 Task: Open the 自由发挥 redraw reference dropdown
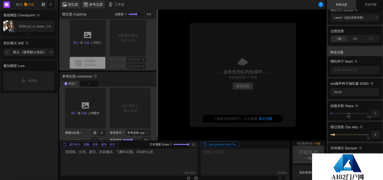point(136,66)
